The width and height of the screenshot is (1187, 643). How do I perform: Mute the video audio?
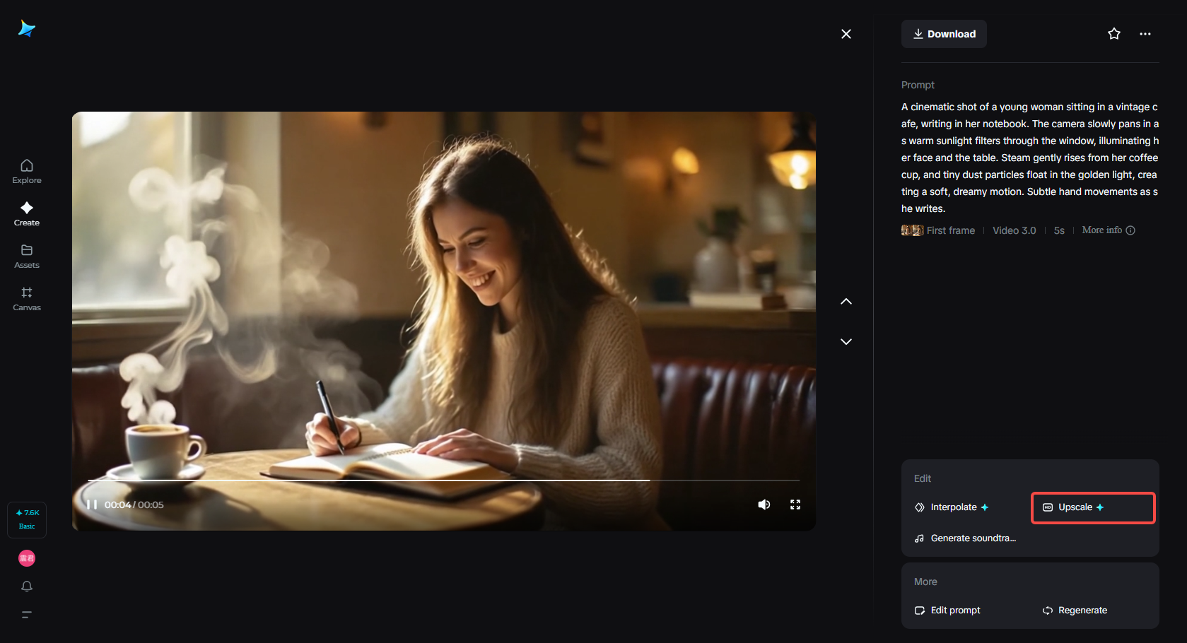point(764,504)
